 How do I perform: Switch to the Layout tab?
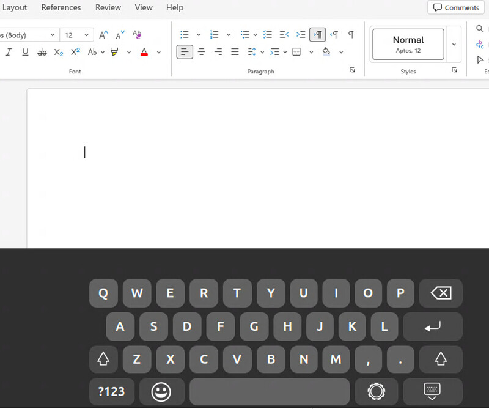14,7
